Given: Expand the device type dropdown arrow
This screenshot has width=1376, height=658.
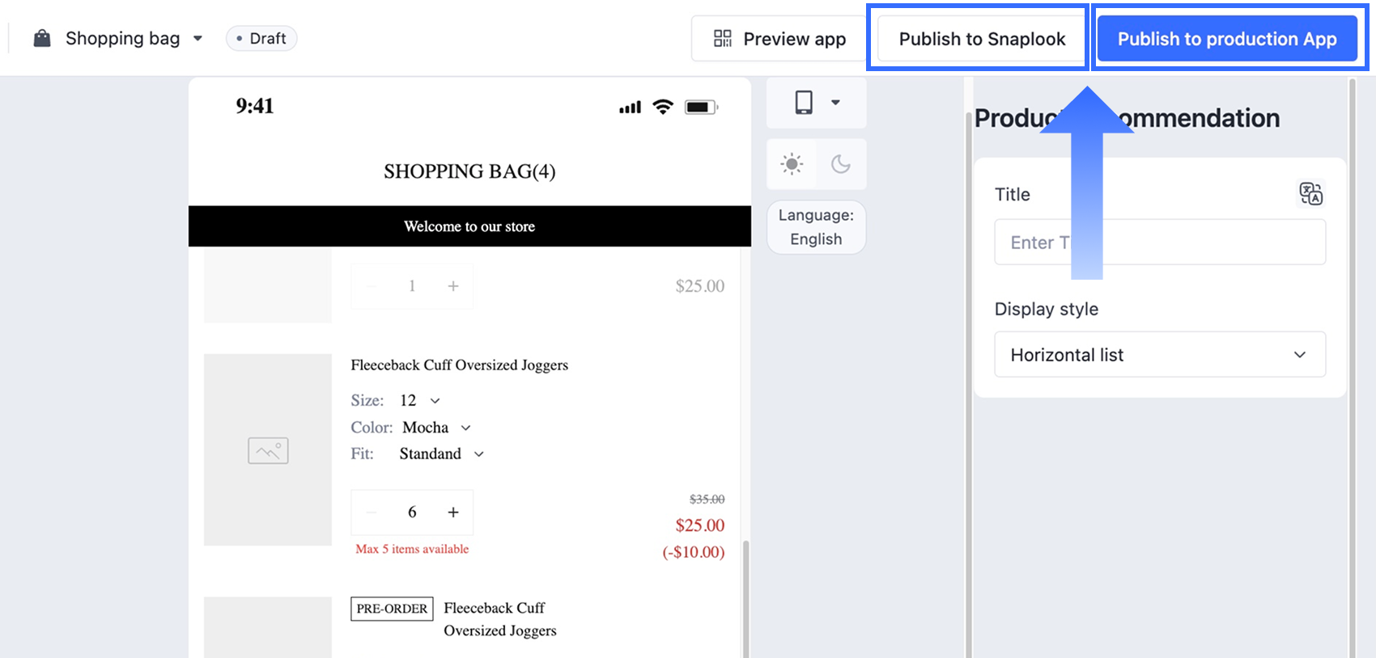Looking at the screenshot, I should pyautogui.click(x=835, y=103).
